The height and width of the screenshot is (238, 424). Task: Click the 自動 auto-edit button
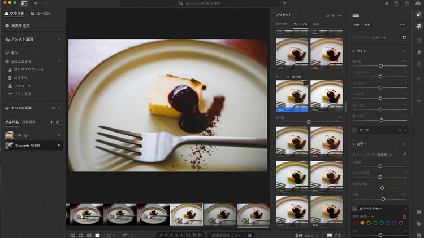[356, 25]
